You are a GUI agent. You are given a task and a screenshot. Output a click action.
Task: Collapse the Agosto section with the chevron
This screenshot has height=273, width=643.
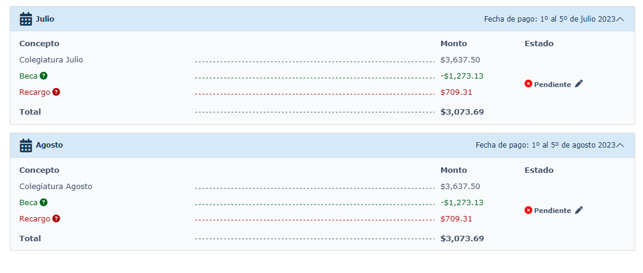point(620,145)
